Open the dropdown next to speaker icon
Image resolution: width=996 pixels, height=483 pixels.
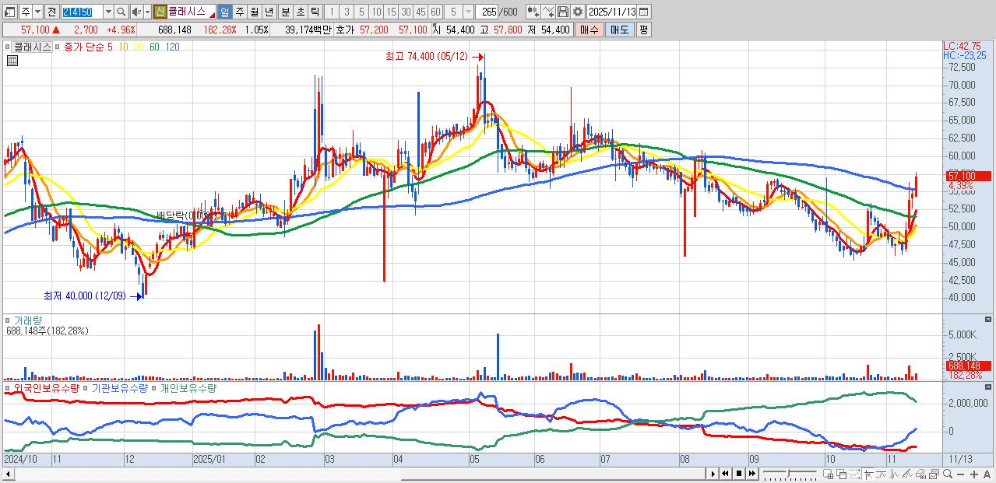pos(147,12)
